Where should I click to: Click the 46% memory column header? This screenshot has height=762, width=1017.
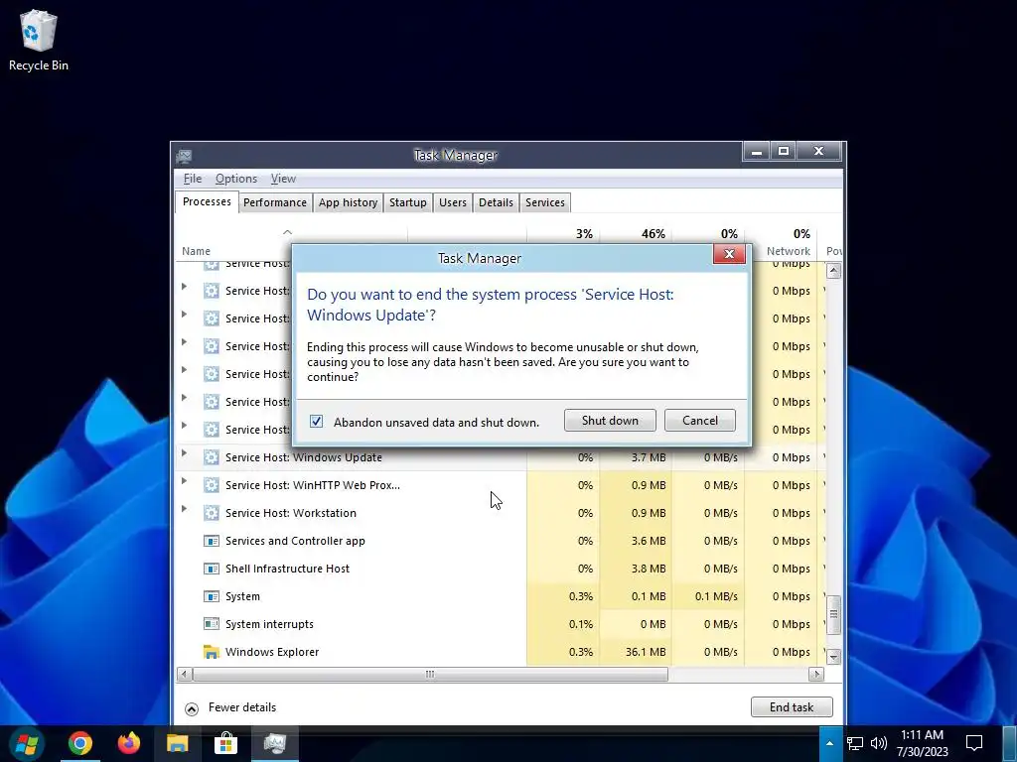654,234
